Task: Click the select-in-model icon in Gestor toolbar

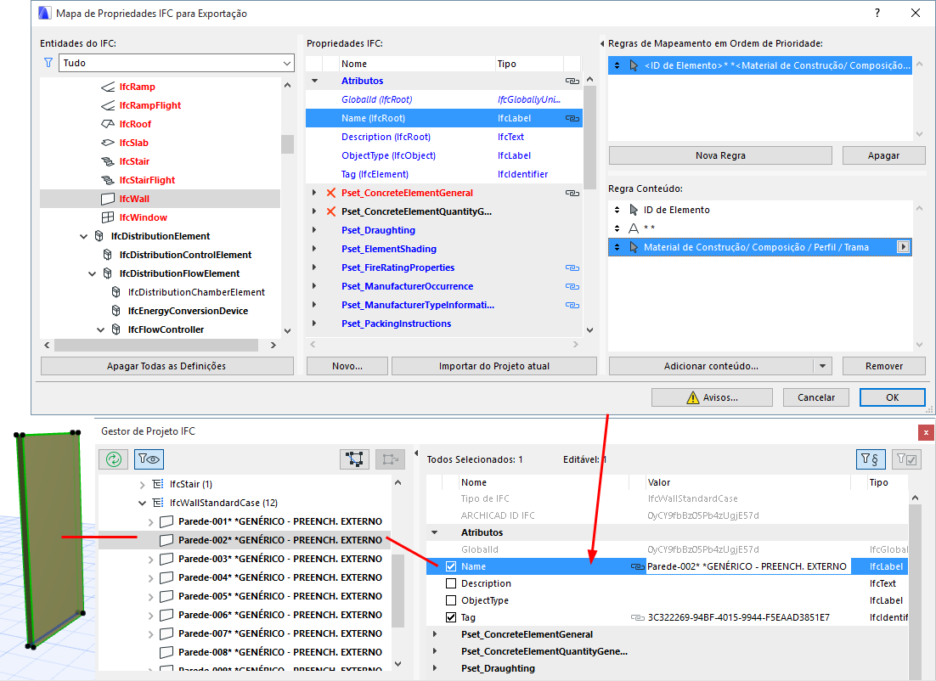Action: (354, 459)
